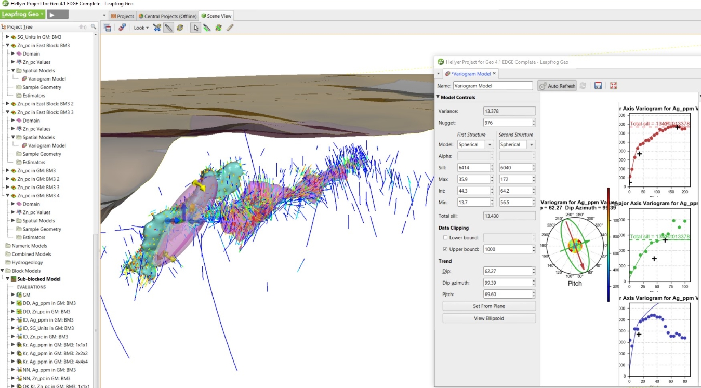701x388 pixels.
Task: Save the variogram model with disk icon
Action: coord(598,86)
